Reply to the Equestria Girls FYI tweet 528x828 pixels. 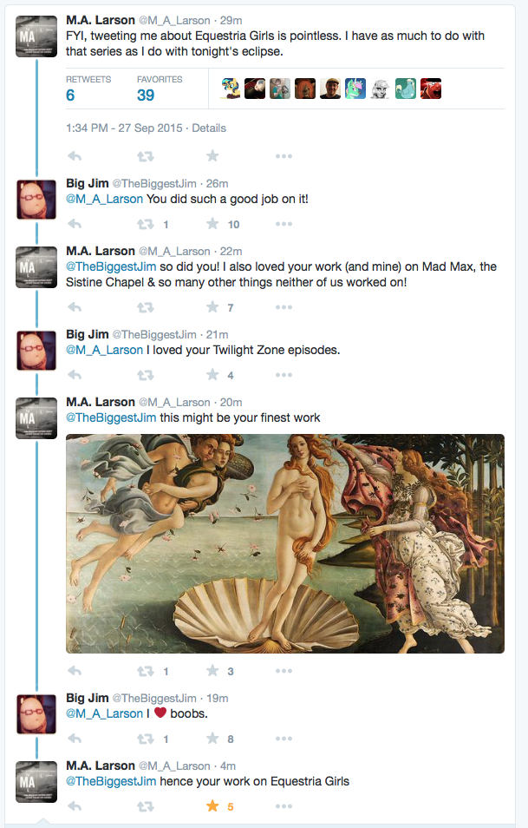tap(75, 156)
